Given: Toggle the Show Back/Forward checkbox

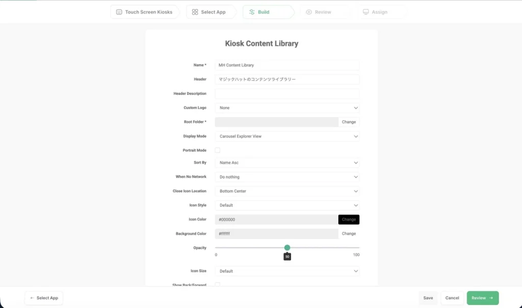Looking at the screenshot, I should point(218,285).
